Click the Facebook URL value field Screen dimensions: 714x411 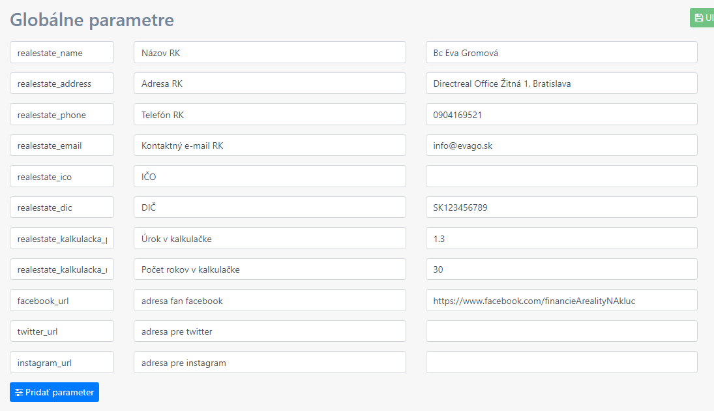(561, 300)
